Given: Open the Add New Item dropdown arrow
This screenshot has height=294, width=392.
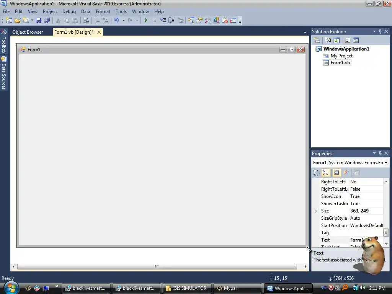Looking at the screenshot, I should pos(32,21).
